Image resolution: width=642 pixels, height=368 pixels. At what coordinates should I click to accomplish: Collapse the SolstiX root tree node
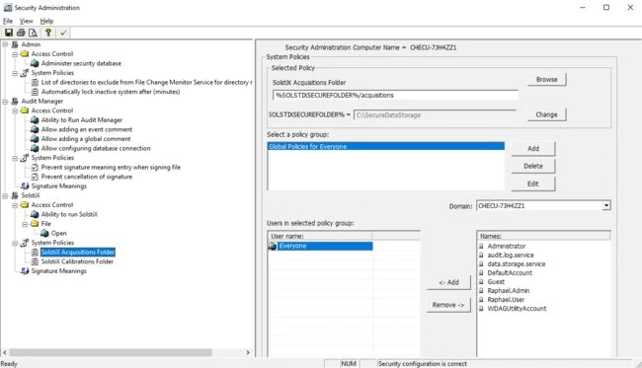point(5,195)
